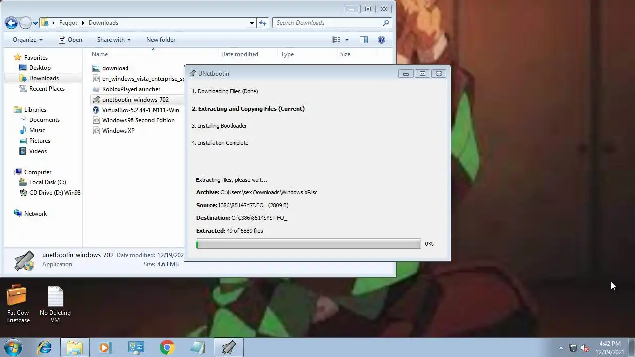The width and height of the screenshot is (635, 357).
Task: Open the address bar history dropdown
Action: (x=252, y=23)
